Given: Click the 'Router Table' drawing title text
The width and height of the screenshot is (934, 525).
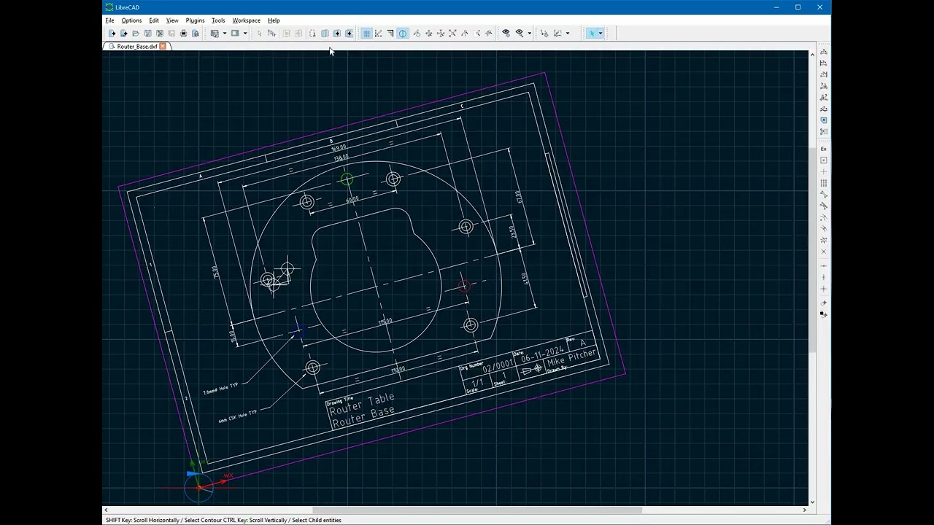Looking at the screenshot, I should tap(362, 405).
